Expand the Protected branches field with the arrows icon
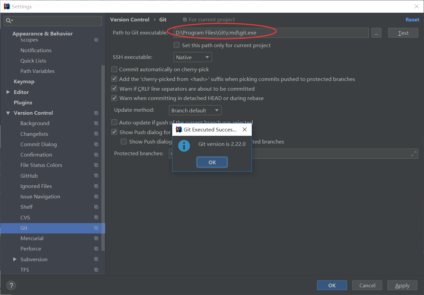This screenshot has width=424, height=295. (414, 154)
